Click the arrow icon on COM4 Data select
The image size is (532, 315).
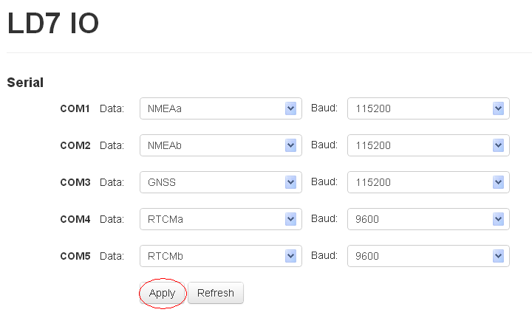tap(290, 219)
